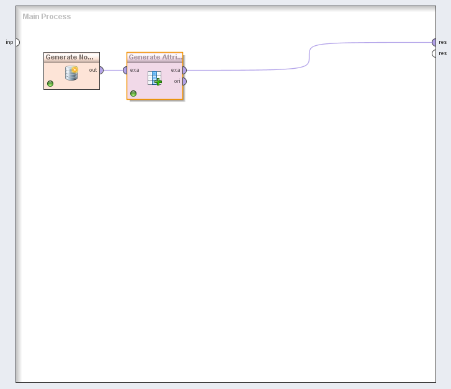Click green status indicator on Generate No... operator
Image resolution: width=451 pixels, height=389 pixels.
coord(50,84)
